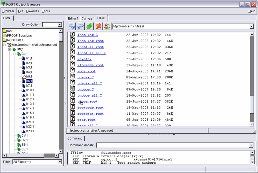Select the Command tab

tap(75, 138)
